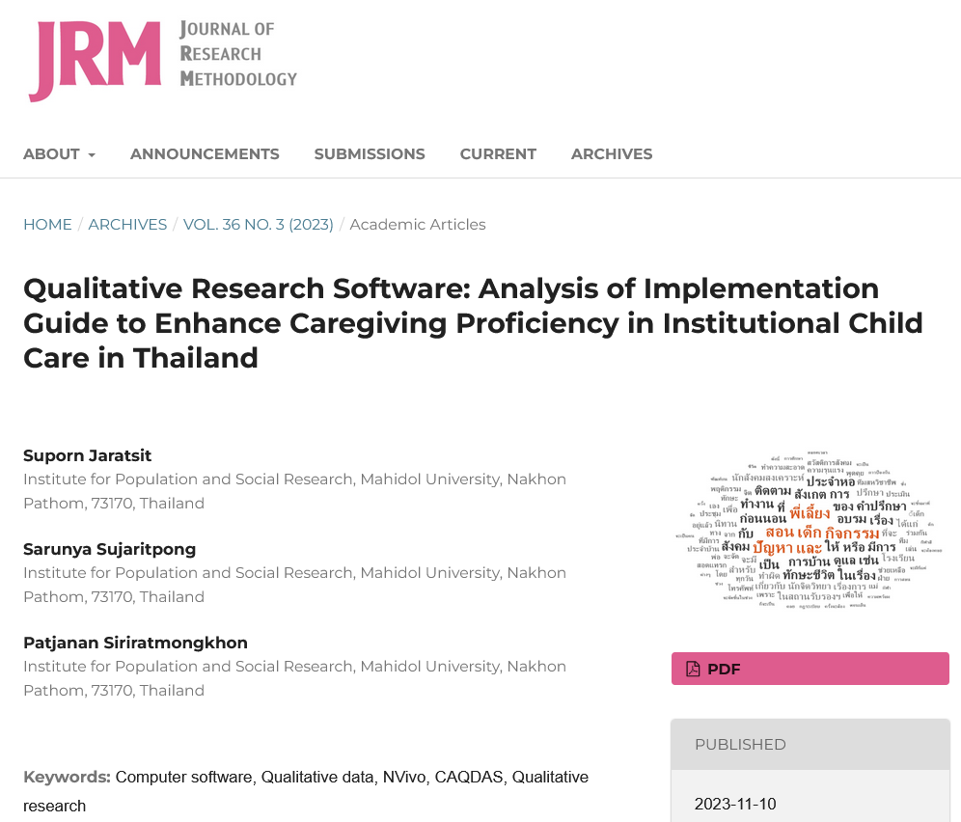Select author name Suporn Jaratsit

point(88,455)
